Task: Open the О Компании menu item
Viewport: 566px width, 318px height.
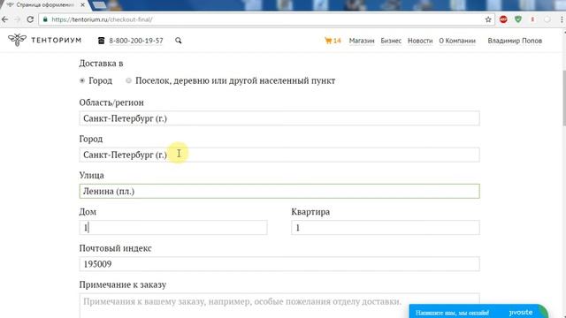Action: click(x=457, y=41)
